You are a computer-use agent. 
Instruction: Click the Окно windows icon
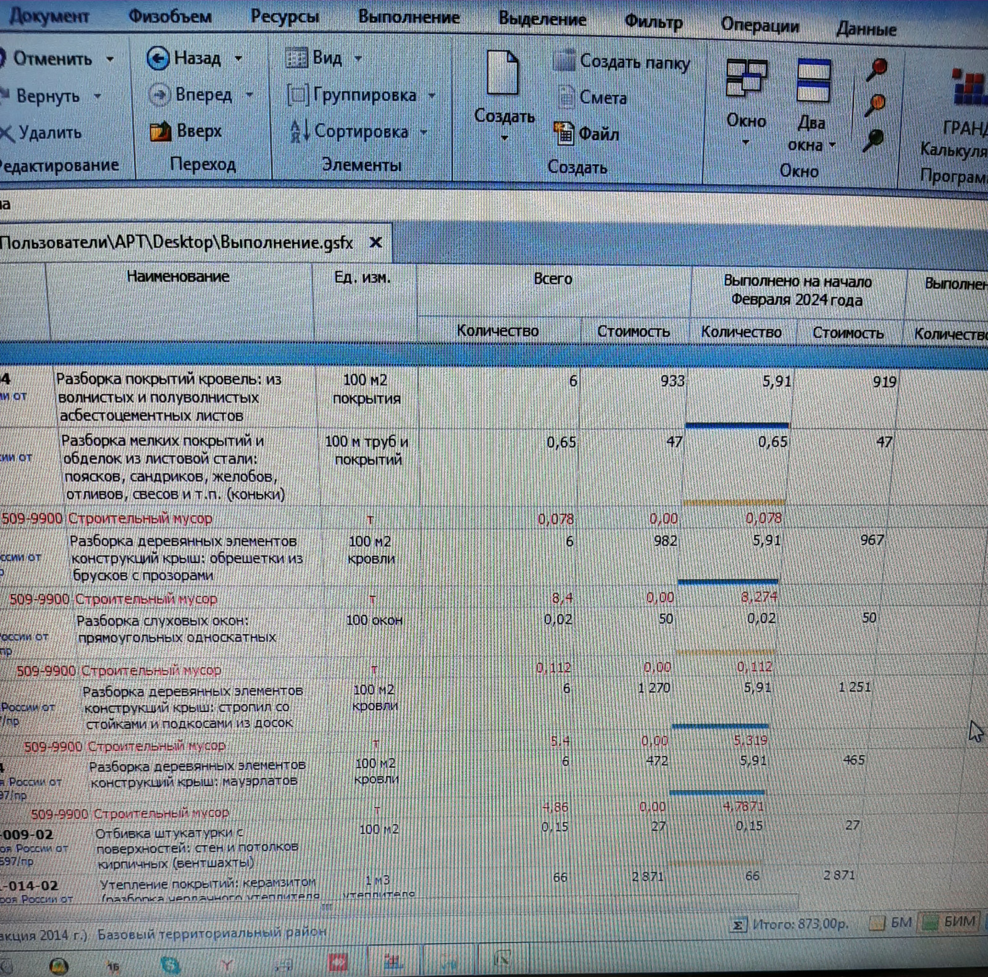747,78
